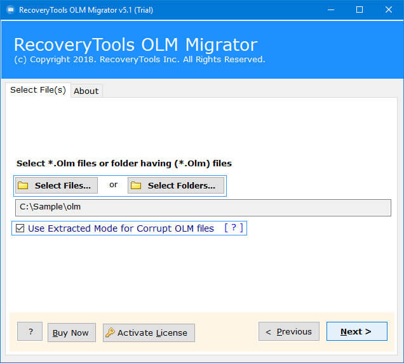This screenshot has height=363, width=404.
Task: Click the 'RecoveryTools OLM Migrator' banner title
Action: tap(136, 44)
